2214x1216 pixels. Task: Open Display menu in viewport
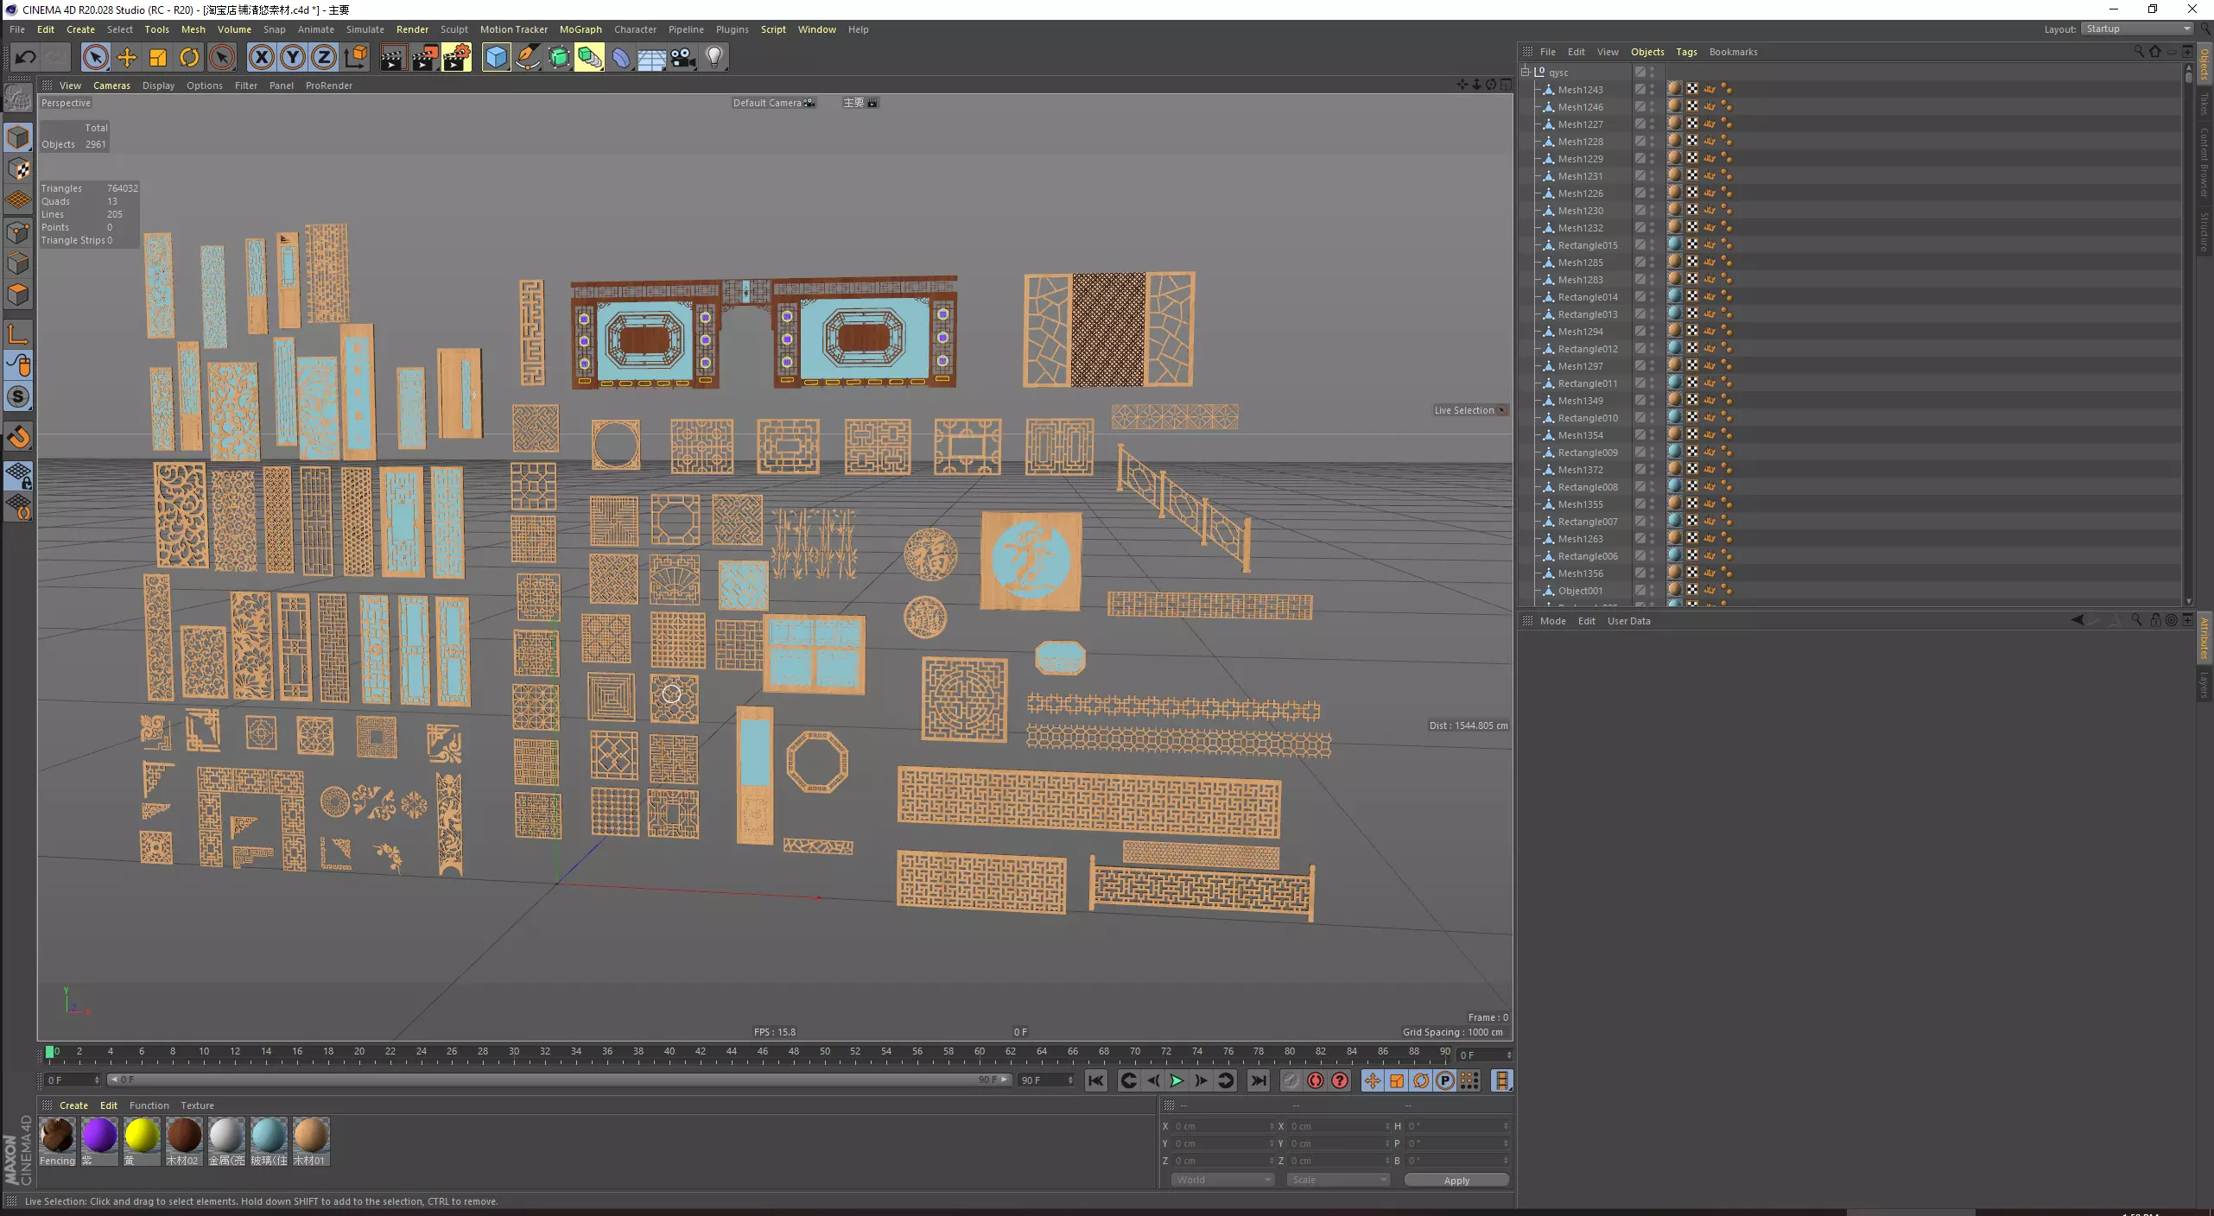[x=158, y=85]
